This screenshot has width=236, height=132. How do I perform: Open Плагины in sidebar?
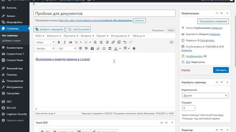pyautogui.click(x=15, y=74)
